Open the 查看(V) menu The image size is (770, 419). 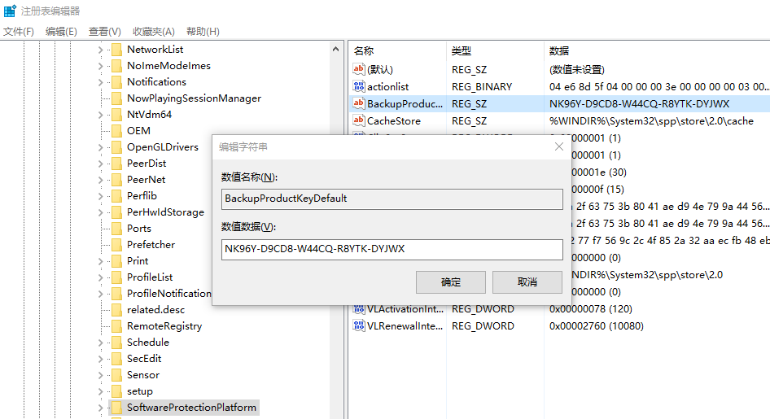(105, 32)
